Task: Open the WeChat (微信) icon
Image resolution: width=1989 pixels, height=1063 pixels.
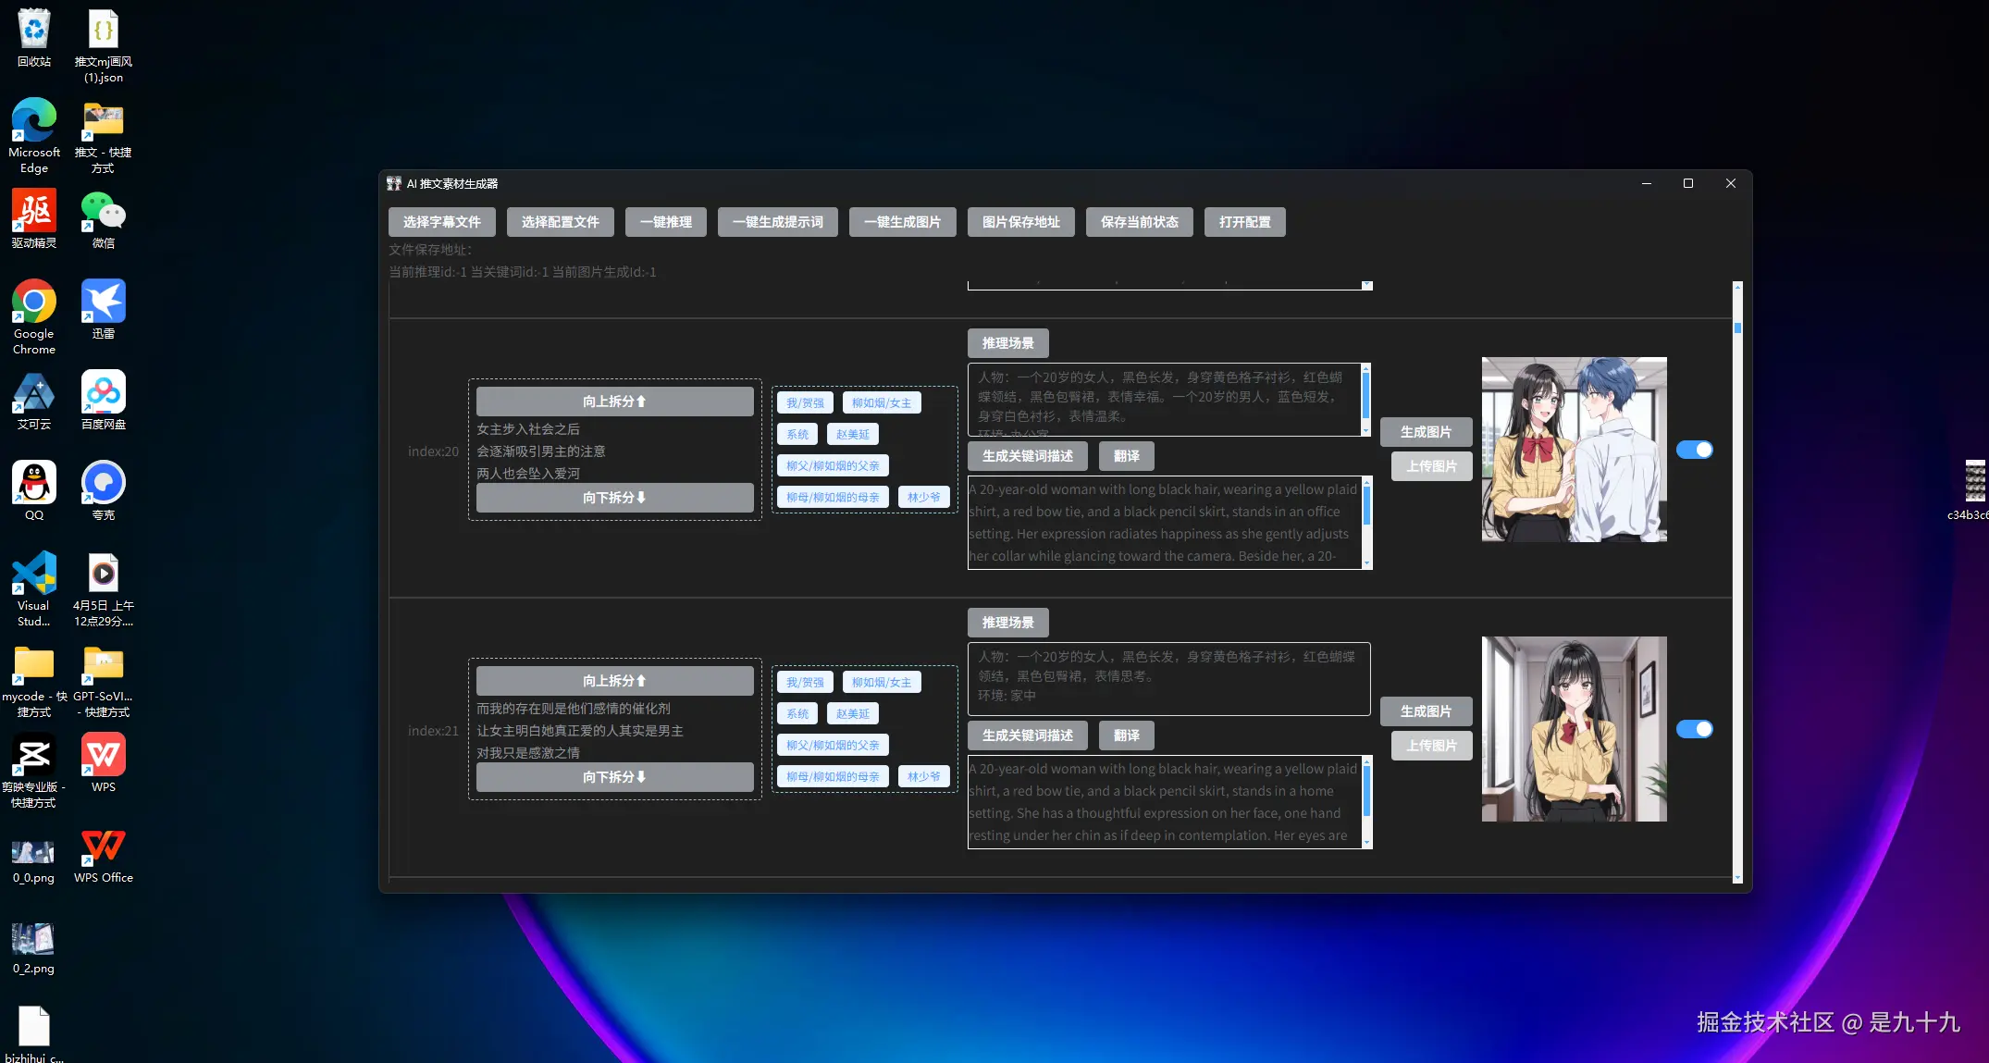Action: tap(104, 213)
